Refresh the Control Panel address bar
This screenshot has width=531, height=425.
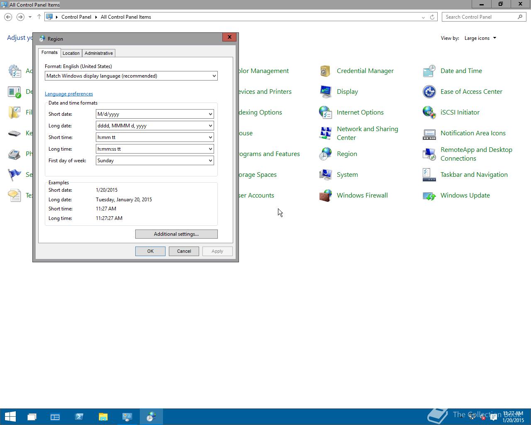[432, 17]
